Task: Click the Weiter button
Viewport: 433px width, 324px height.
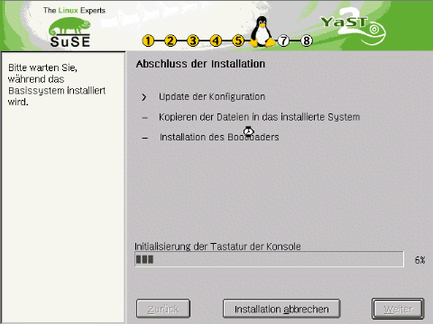Action: click(x=398, y=309)
